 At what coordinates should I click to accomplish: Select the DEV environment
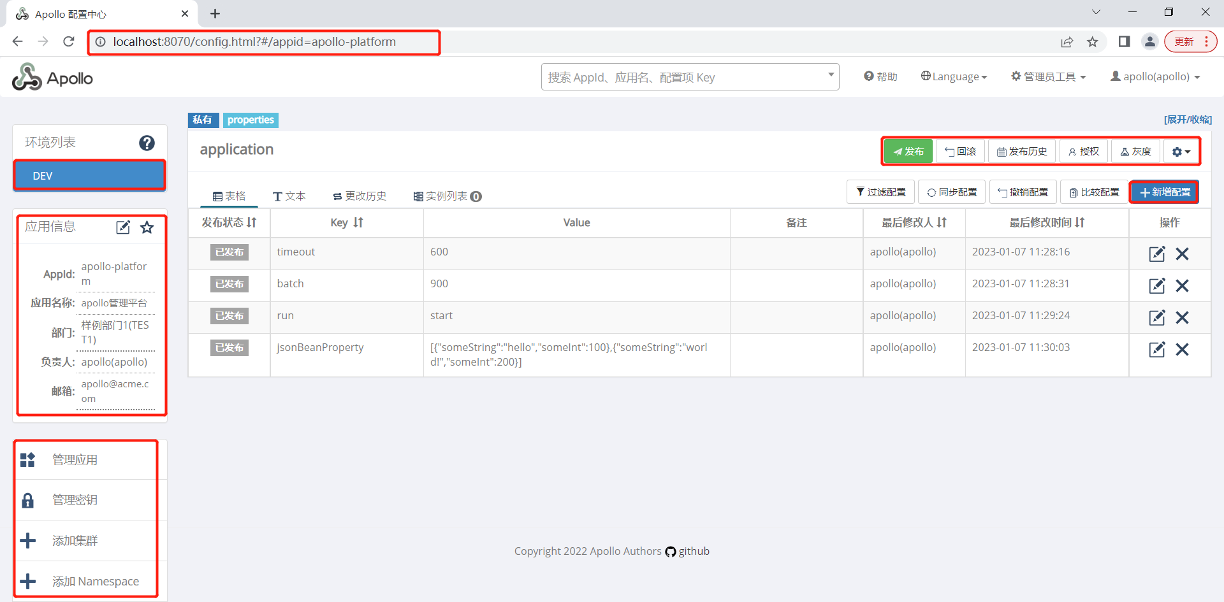click(x=89, y=175)
